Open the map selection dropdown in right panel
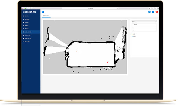178x107 pixels. click(x=144, y=21)
